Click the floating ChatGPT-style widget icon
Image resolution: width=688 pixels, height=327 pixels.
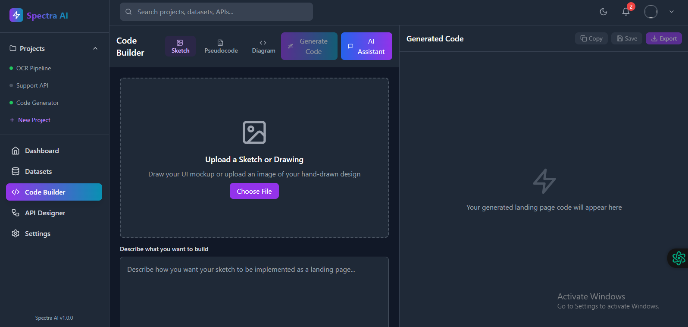pyautogui.click(x=679, y=258)
